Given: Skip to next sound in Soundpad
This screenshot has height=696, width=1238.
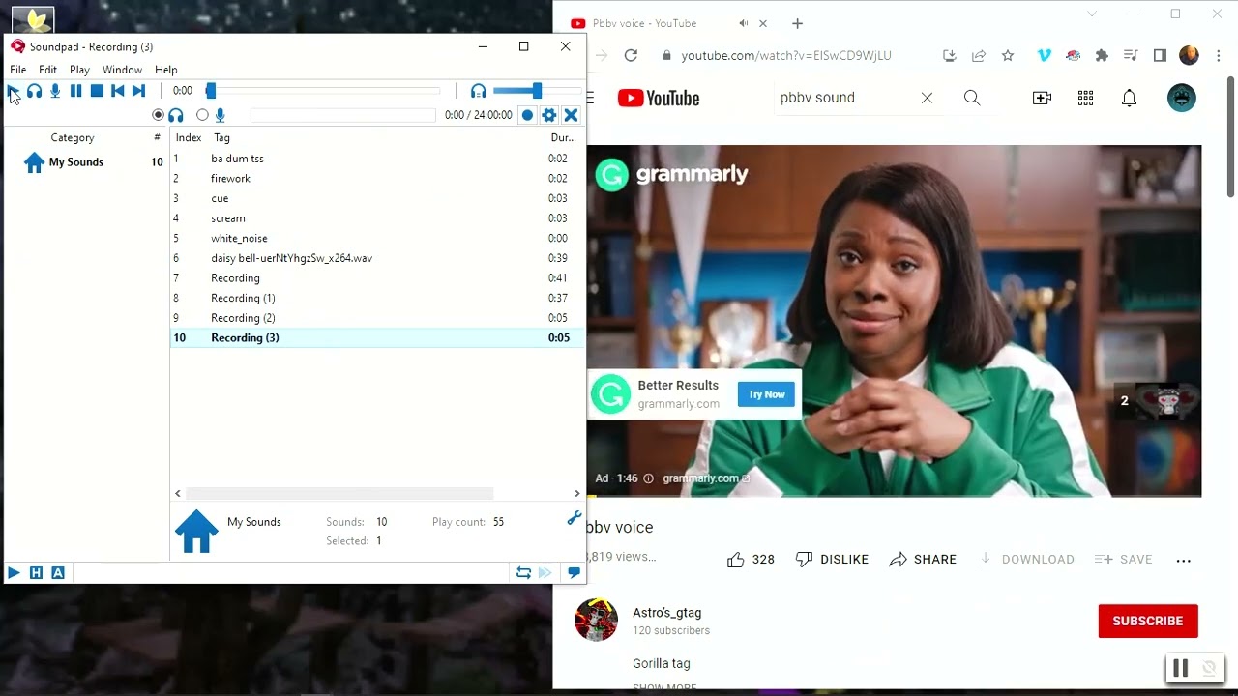Looking at the screenshot, I should (138, 91).
